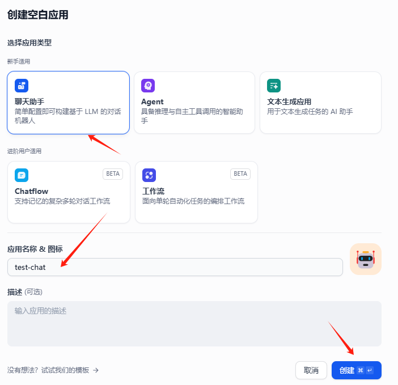Click the BETA badge on Chatflow
The image size is (398, 385).
tap(113, 174)
